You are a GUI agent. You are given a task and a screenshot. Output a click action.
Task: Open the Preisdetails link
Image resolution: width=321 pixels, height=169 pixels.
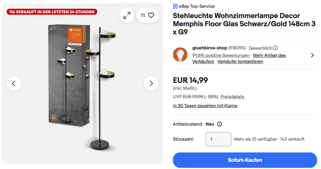(x=232, y=97)
